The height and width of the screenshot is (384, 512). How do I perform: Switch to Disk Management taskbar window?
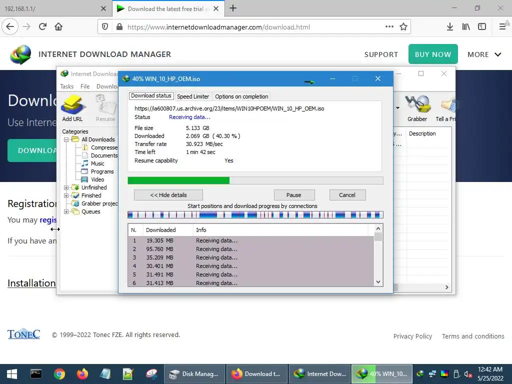194,374
